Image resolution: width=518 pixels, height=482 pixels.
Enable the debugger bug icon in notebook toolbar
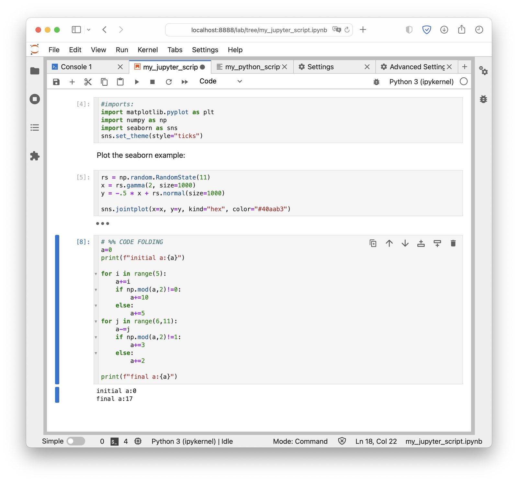pos(376,82)
